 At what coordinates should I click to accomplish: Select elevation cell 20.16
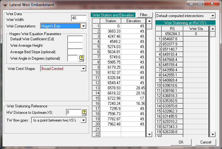pos(133,93)
